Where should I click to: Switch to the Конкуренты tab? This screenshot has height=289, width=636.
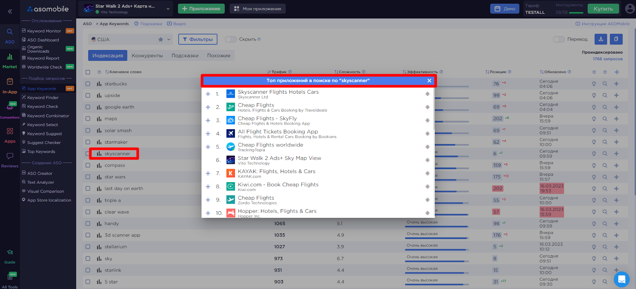point(147,56)
